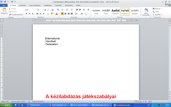Set align text left
The width and height of the screenshot is (171, 107).
62,14
